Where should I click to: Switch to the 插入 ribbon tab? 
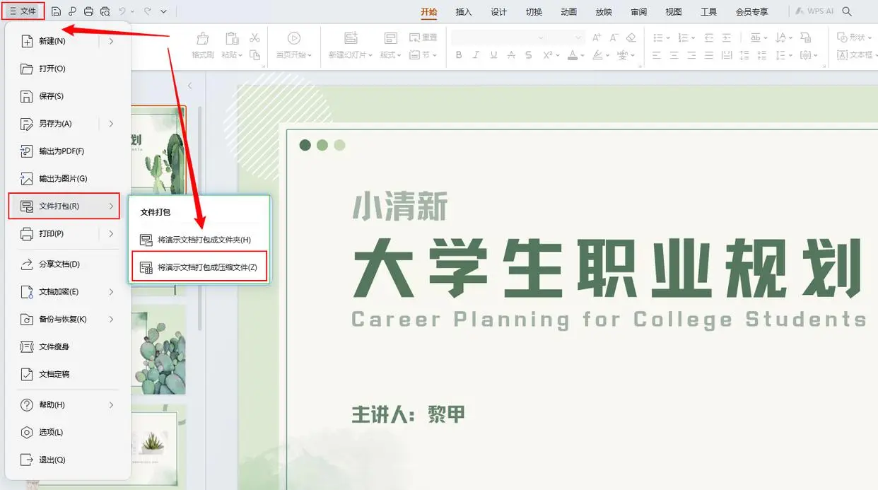(x=464, y=12)
